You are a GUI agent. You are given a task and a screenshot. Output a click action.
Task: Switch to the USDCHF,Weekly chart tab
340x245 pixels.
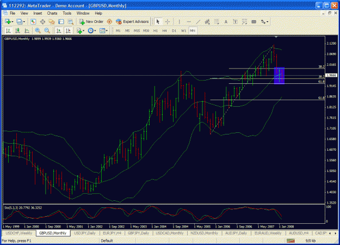[19, 233]
